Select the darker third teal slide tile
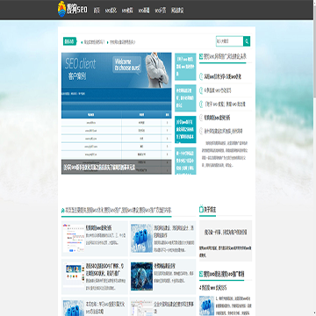The image size is (316, 316). (x=185, y=129)
